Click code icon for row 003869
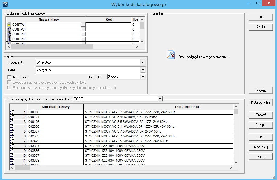 [x=12, y=161]
